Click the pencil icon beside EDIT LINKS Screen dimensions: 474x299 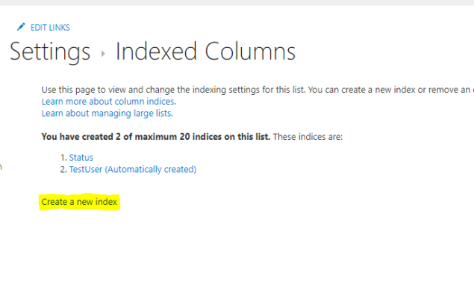tap(21, 27)
